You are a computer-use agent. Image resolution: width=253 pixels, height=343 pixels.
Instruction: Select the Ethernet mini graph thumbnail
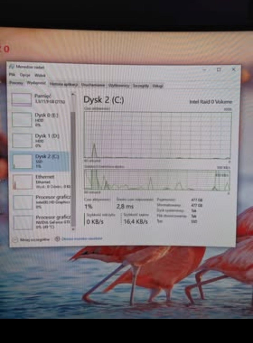click(23, 182)
